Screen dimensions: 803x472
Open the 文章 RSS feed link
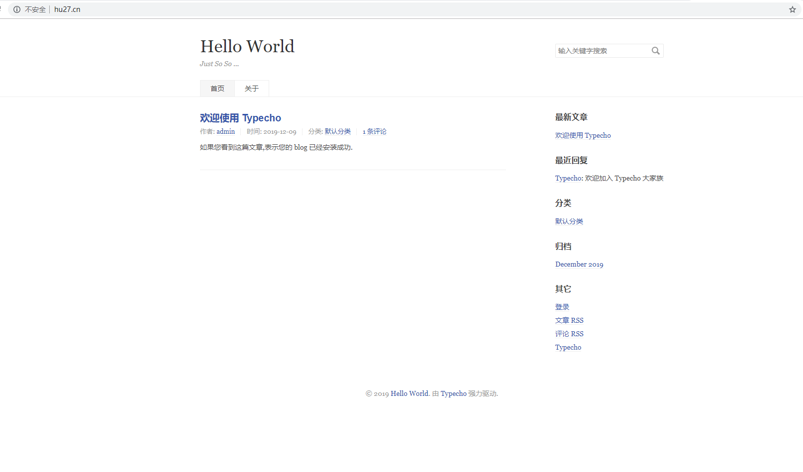(569, 320)
